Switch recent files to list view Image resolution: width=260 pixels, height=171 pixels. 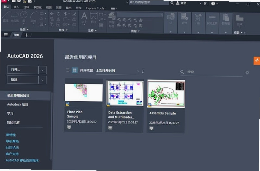point(68,70)
